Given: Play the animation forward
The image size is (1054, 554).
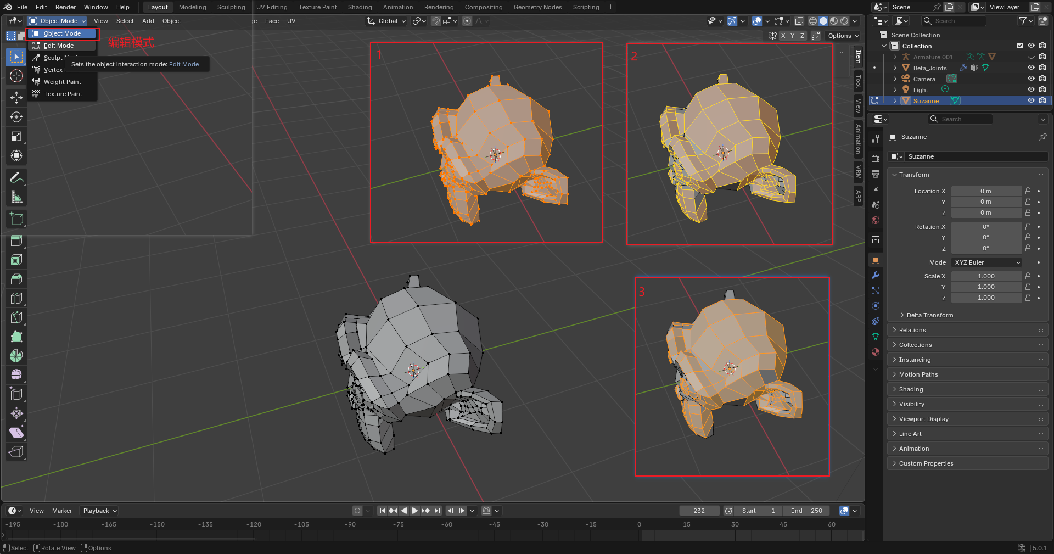Looking at the screenshot, I should (x=415, y=511).
